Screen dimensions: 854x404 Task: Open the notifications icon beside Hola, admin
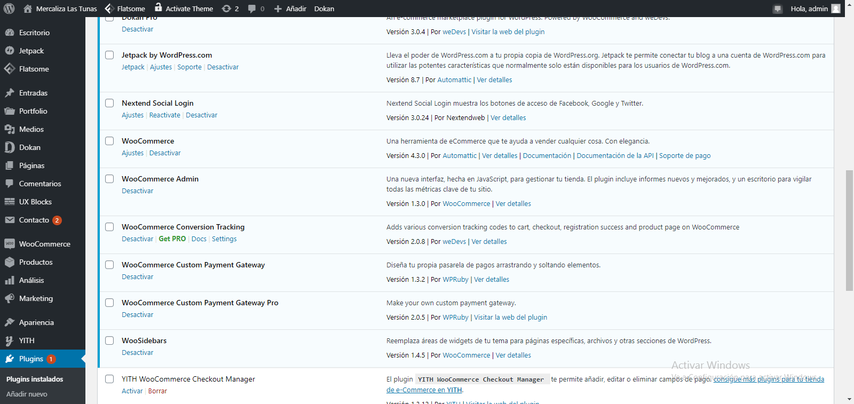click(x=778, y=9)
